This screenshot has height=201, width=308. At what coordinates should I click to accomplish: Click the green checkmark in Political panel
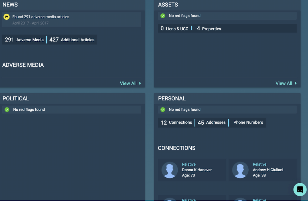point(7,109)
